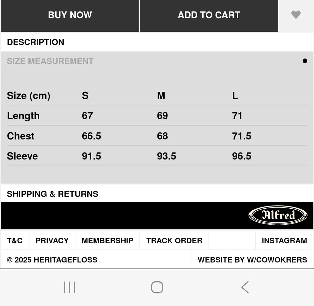Expand the Description section

coord(35,42)
